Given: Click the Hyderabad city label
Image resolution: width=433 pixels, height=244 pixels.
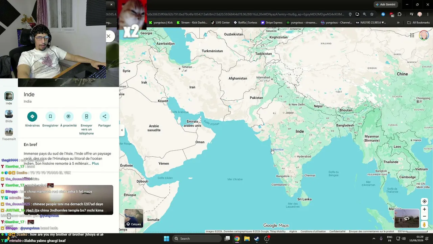Looking at the screenshot, I should [304, 157].
